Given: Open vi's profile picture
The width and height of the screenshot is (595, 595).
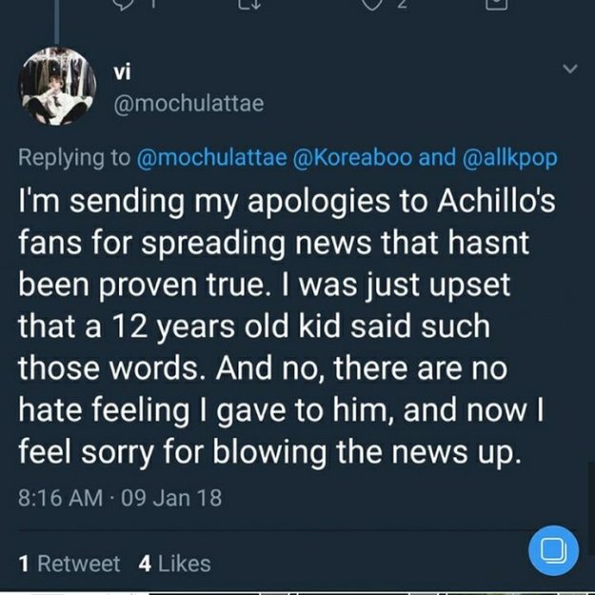Looking at the screenshot, I should click(x=58, y=87).
